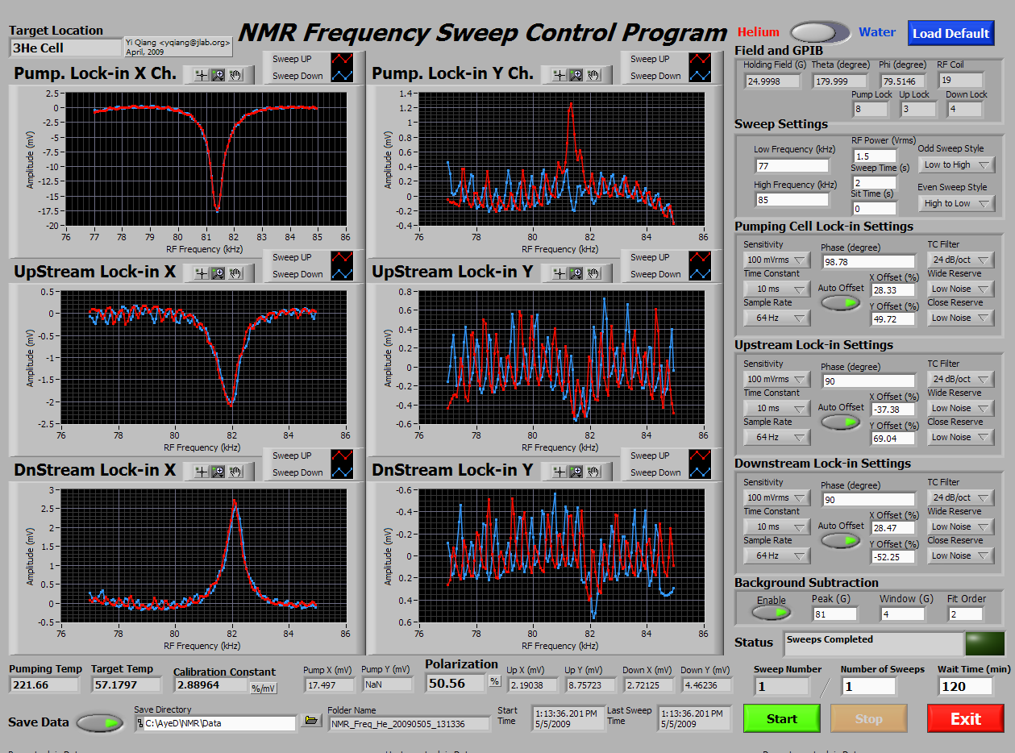Toggle Auto Offset in Pumping Cell Lock-in Settings
Screen dimensions: 1015x753
[x=841, y=302]
